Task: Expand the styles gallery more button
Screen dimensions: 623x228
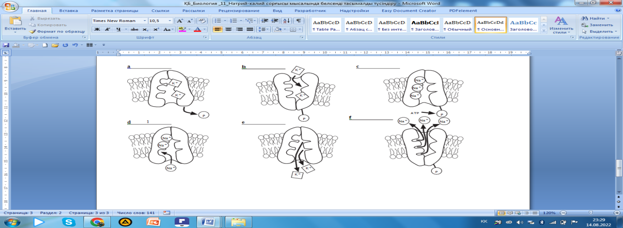Action: [544, 30]
